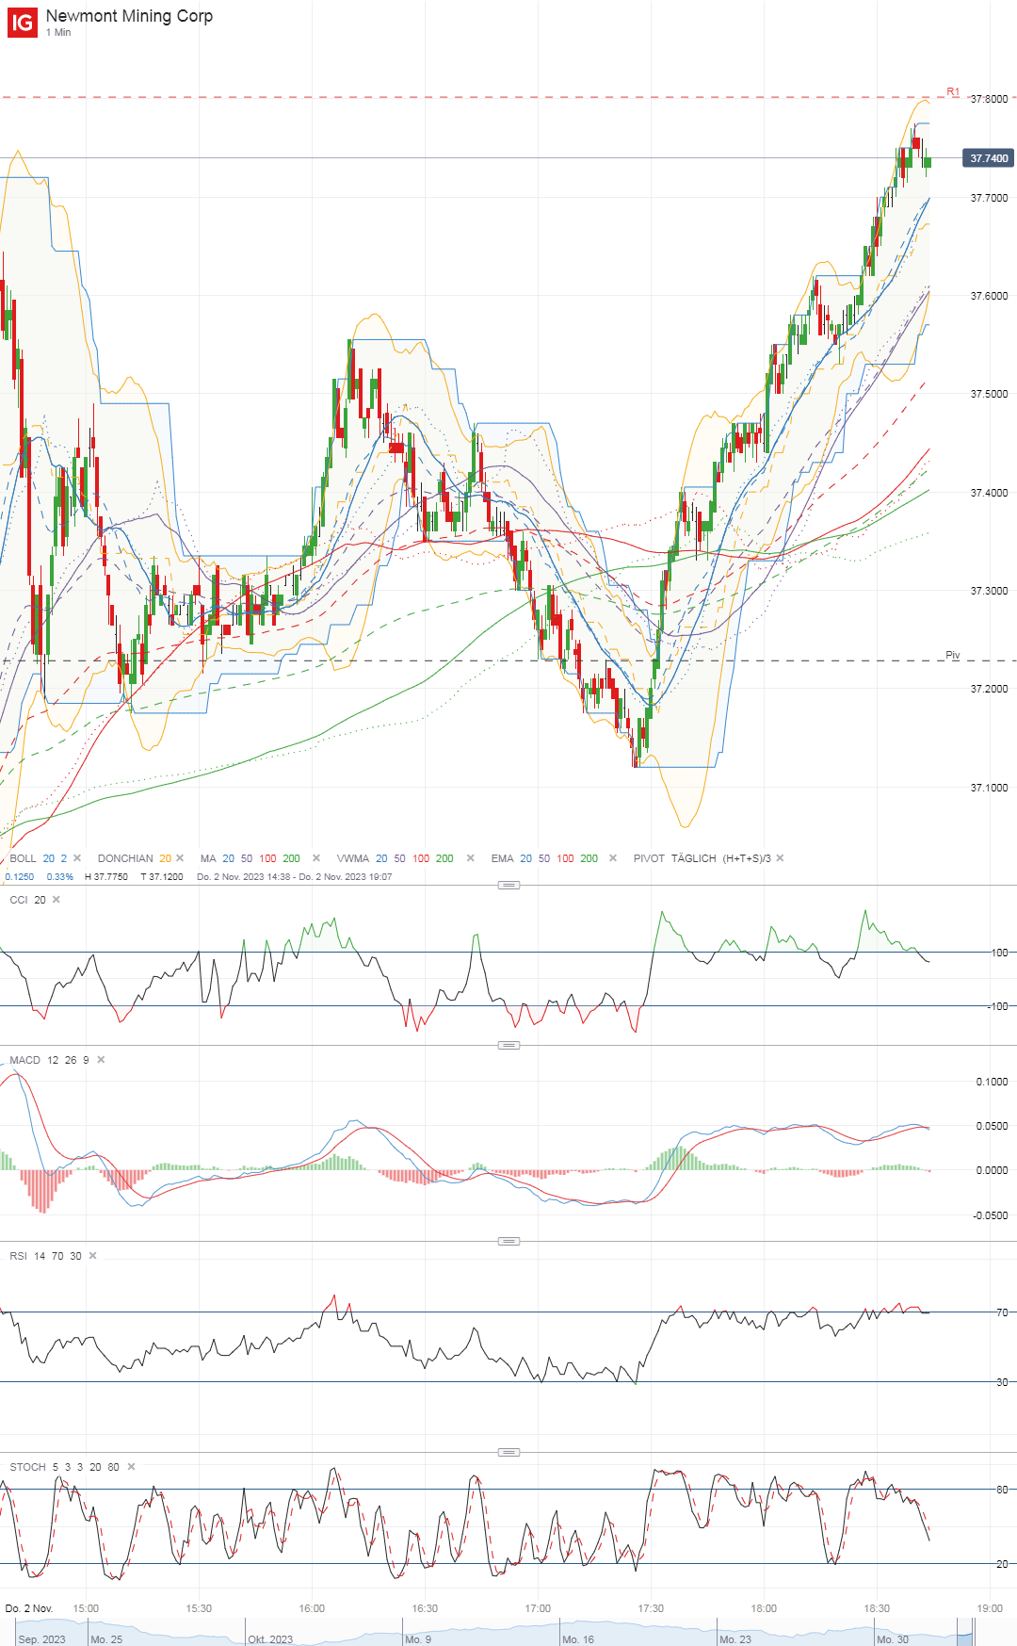Remove the MA indicator with its X
This screenshot has width=1017, height=1646.
pos(316,858)
